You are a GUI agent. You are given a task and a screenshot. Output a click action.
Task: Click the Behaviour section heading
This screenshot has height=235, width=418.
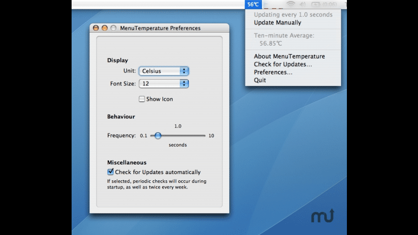coord(121,117)
